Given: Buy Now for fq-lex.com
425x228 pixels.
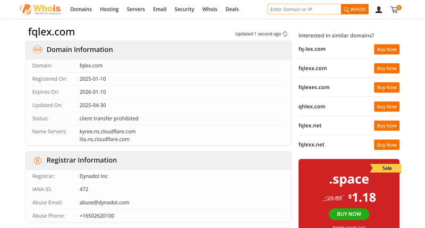Looking at the screenshot, I should click(387, 49).
